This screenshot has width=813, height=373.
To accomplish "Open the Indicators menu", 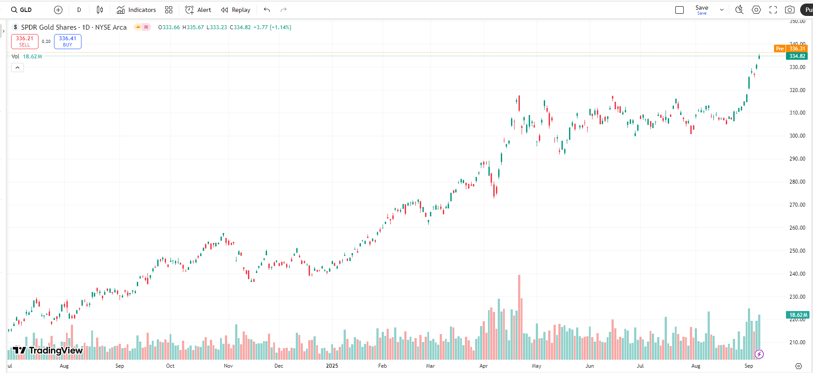I will pyautogui.click(x=136, y=10).
